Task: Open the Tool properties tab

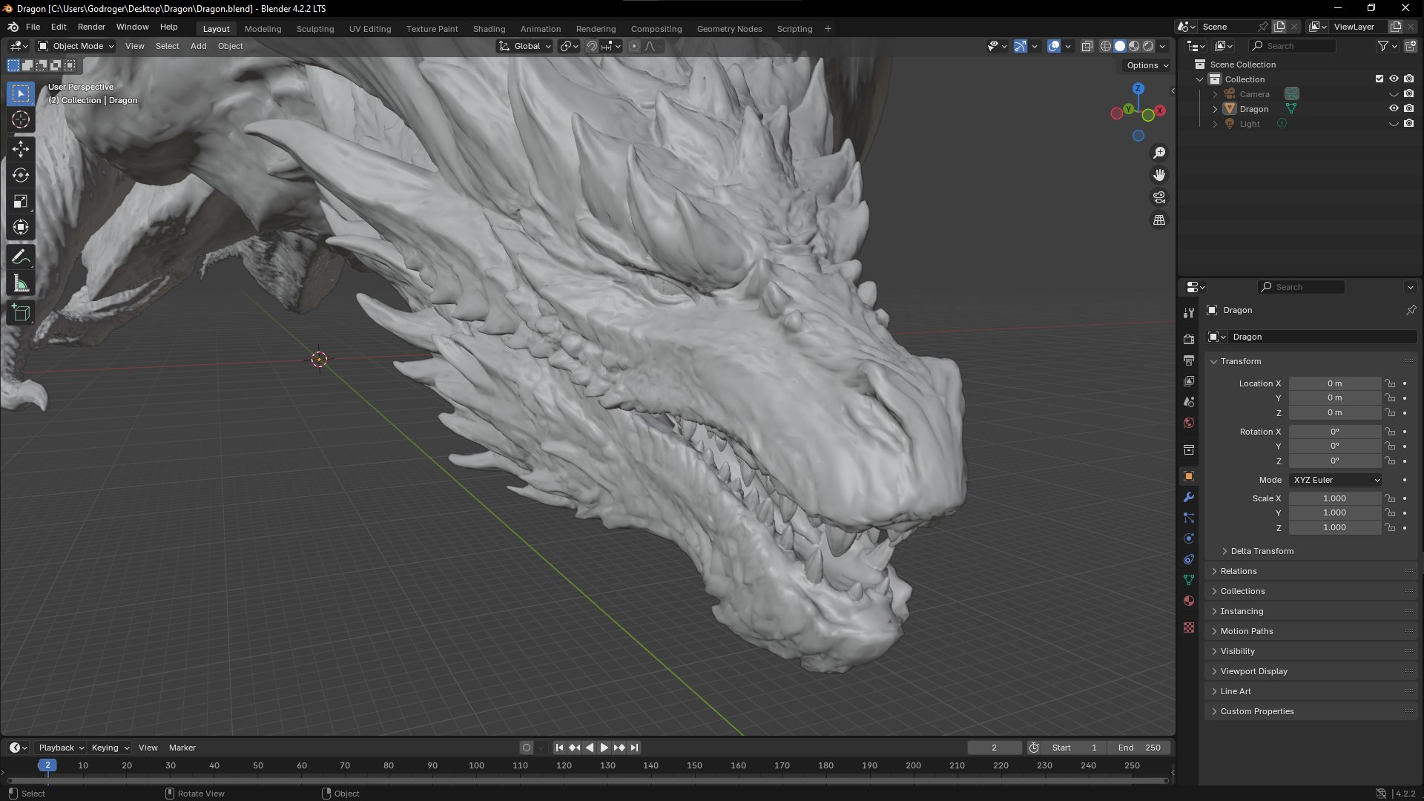Action: pos(1189,313)
